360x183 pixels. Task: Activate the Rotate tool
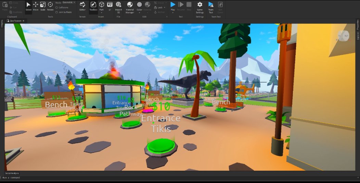pyautogui.click(x=50, y=7)
